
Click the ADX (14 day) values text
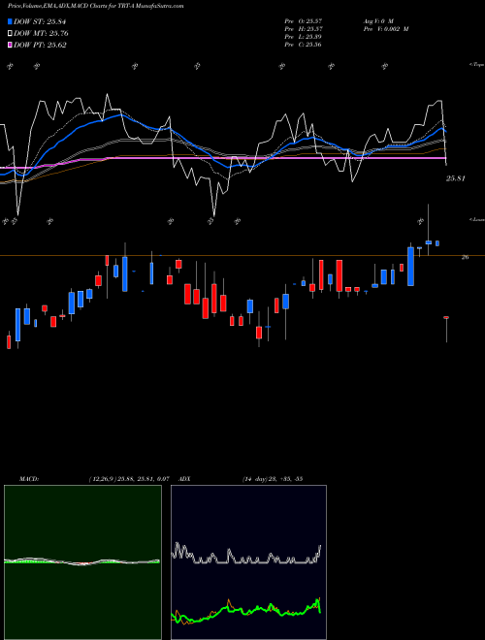[273, 479]
